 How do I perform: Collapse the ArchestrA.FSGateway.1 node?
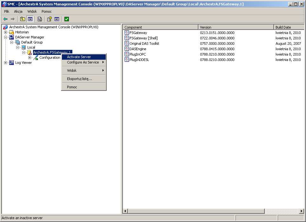[23, 52]
